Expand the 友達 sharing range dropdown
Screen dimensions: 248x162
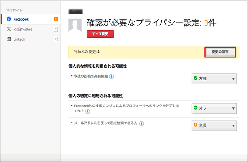coord(214,79)
